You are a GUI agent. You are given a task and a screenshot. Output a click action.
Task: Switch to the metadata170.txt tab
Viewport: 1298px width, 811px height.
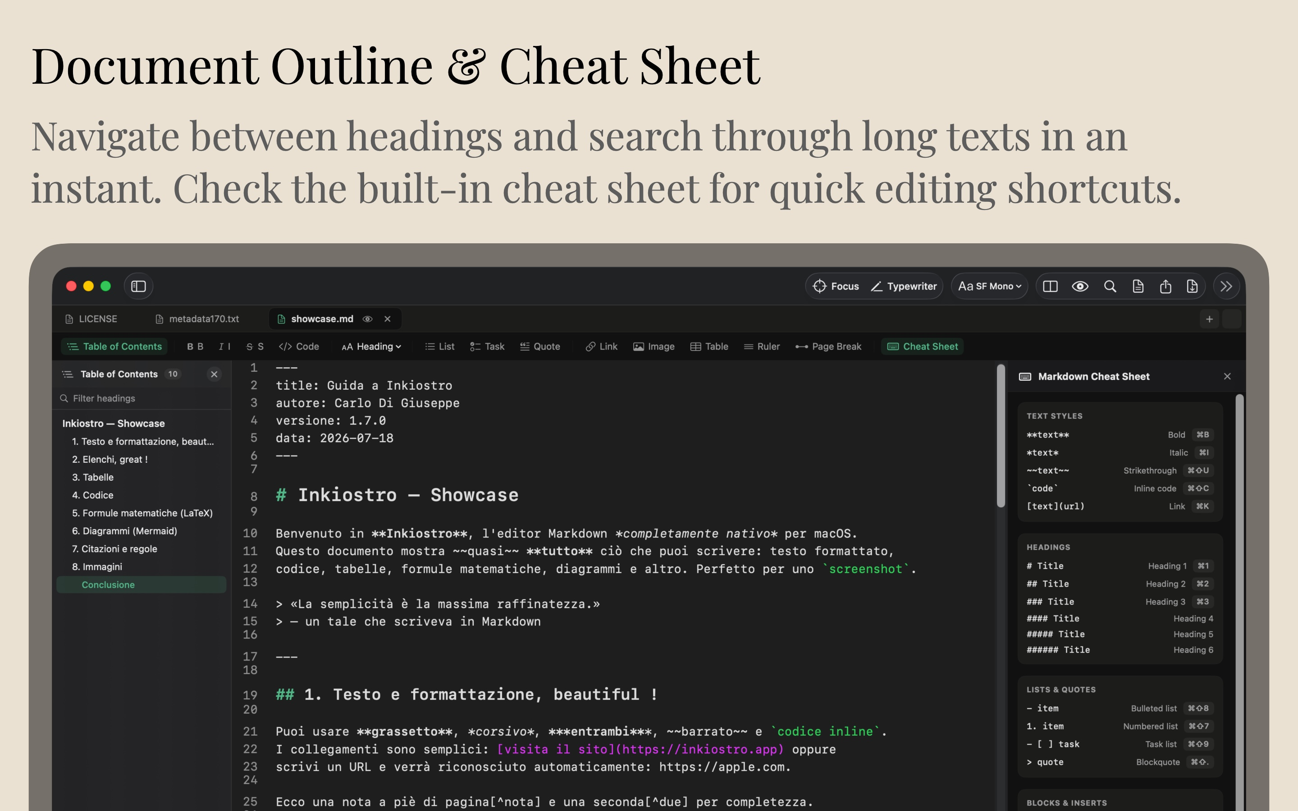point(197,319)
